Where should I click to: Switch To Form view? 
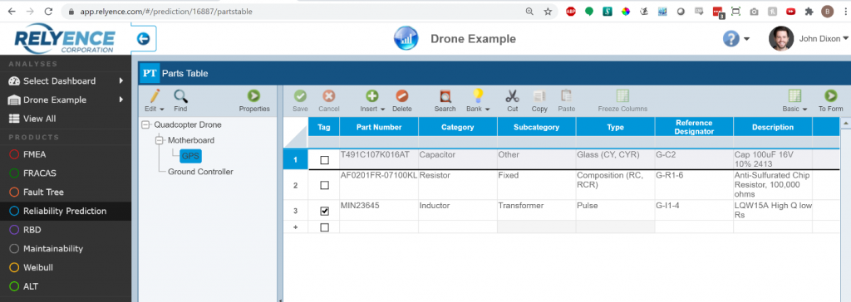[830, 96]
